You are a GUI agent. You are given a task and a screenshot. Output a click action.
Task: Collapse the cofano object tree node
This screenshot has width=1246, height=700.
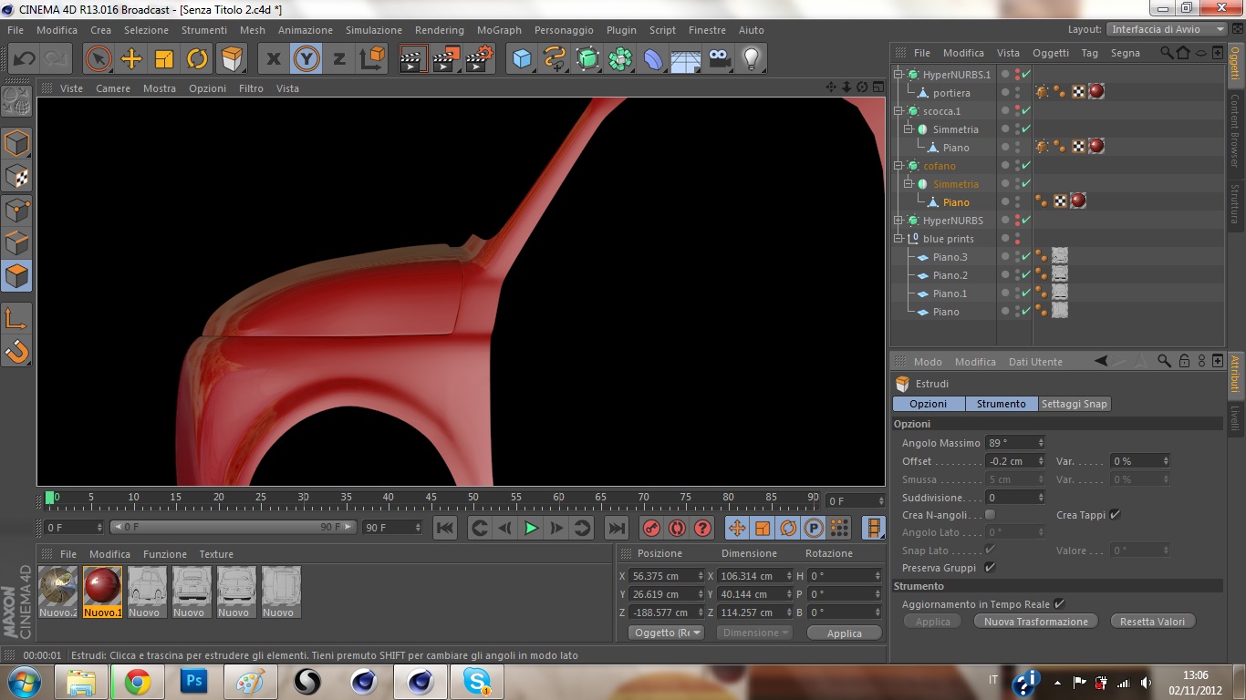898,166
